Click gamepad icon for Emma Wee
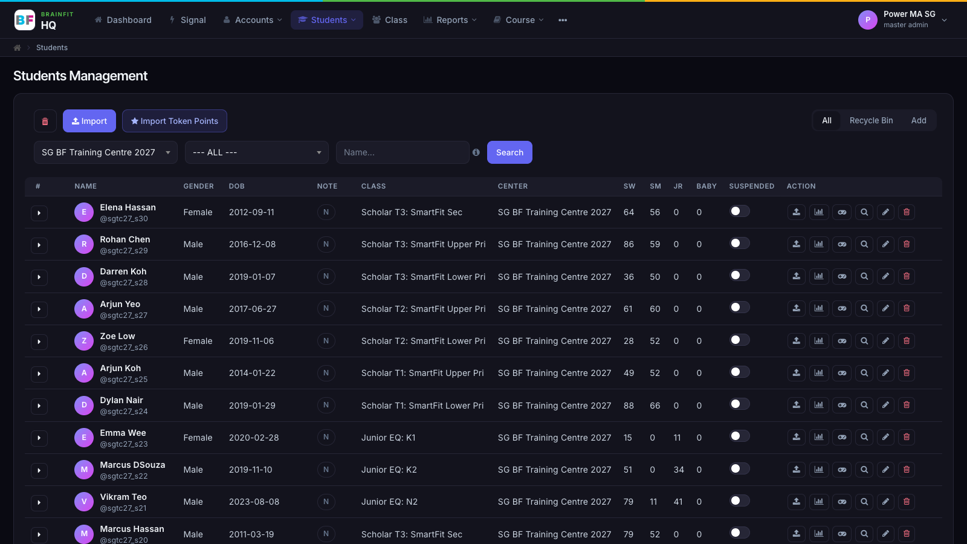Image resolution: width=967 pixels, height=544 pixels. 842,437
